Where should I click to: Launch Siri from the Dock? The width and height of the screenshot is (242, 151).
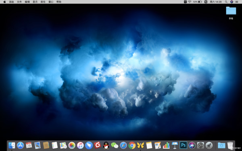(192, 145)
